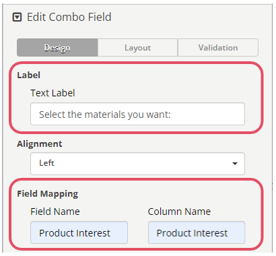Select the Field Name box with Product Interest
276x256 pixels.
click(x=79, y=232)
